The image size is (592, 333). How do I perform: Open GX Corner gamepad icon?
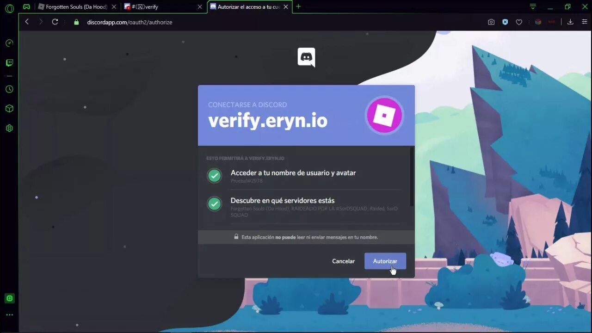click(27, 7)
